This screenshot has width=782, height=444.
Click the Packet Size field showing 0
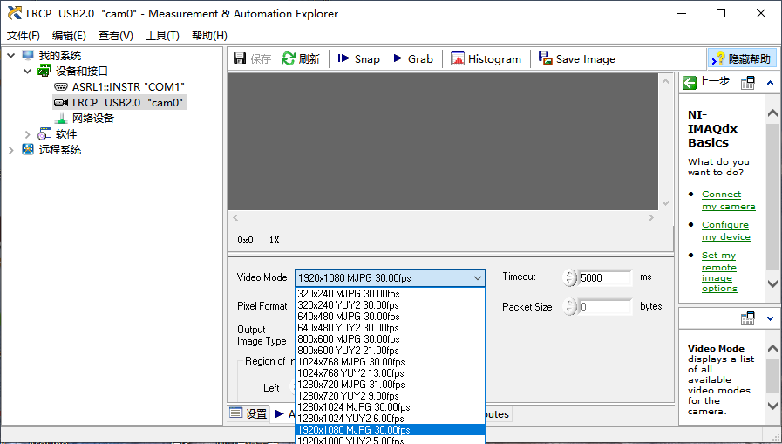pos(605,306)
